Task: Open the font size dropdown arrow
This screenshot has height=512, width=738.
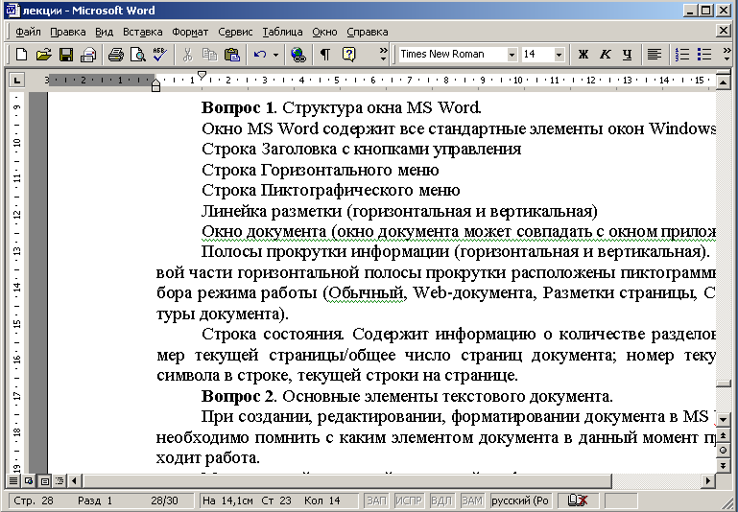Action: coord(559,55)
